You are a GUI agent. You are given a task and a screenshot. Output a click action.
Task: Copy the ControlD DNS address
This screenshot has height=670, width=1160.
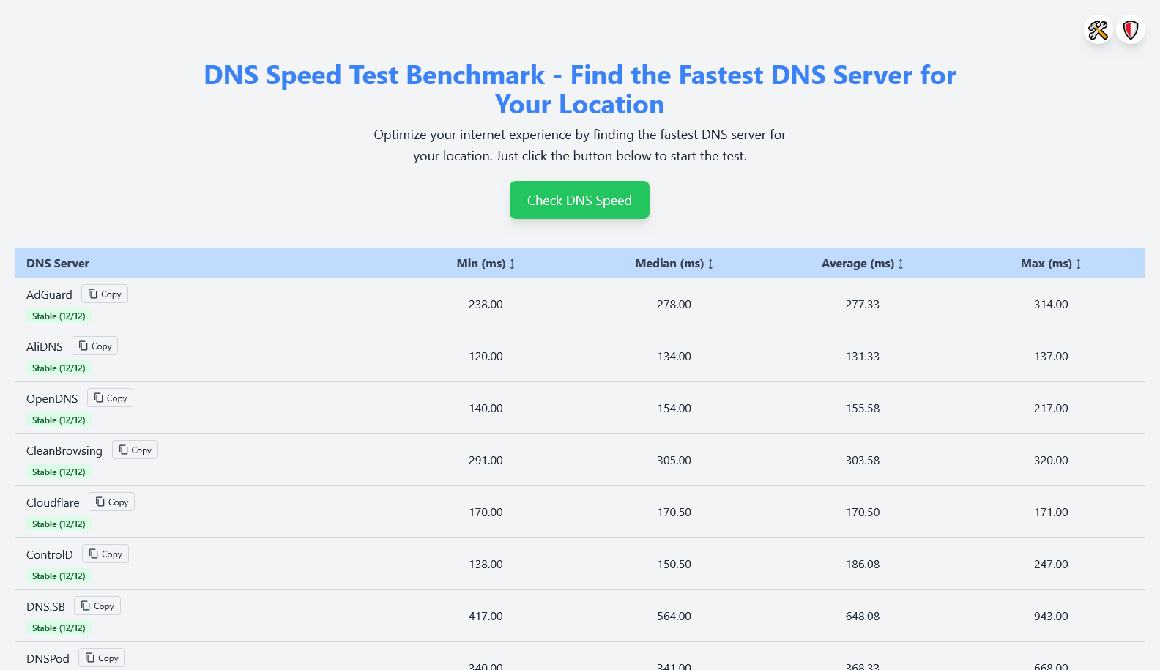point(105,554)
